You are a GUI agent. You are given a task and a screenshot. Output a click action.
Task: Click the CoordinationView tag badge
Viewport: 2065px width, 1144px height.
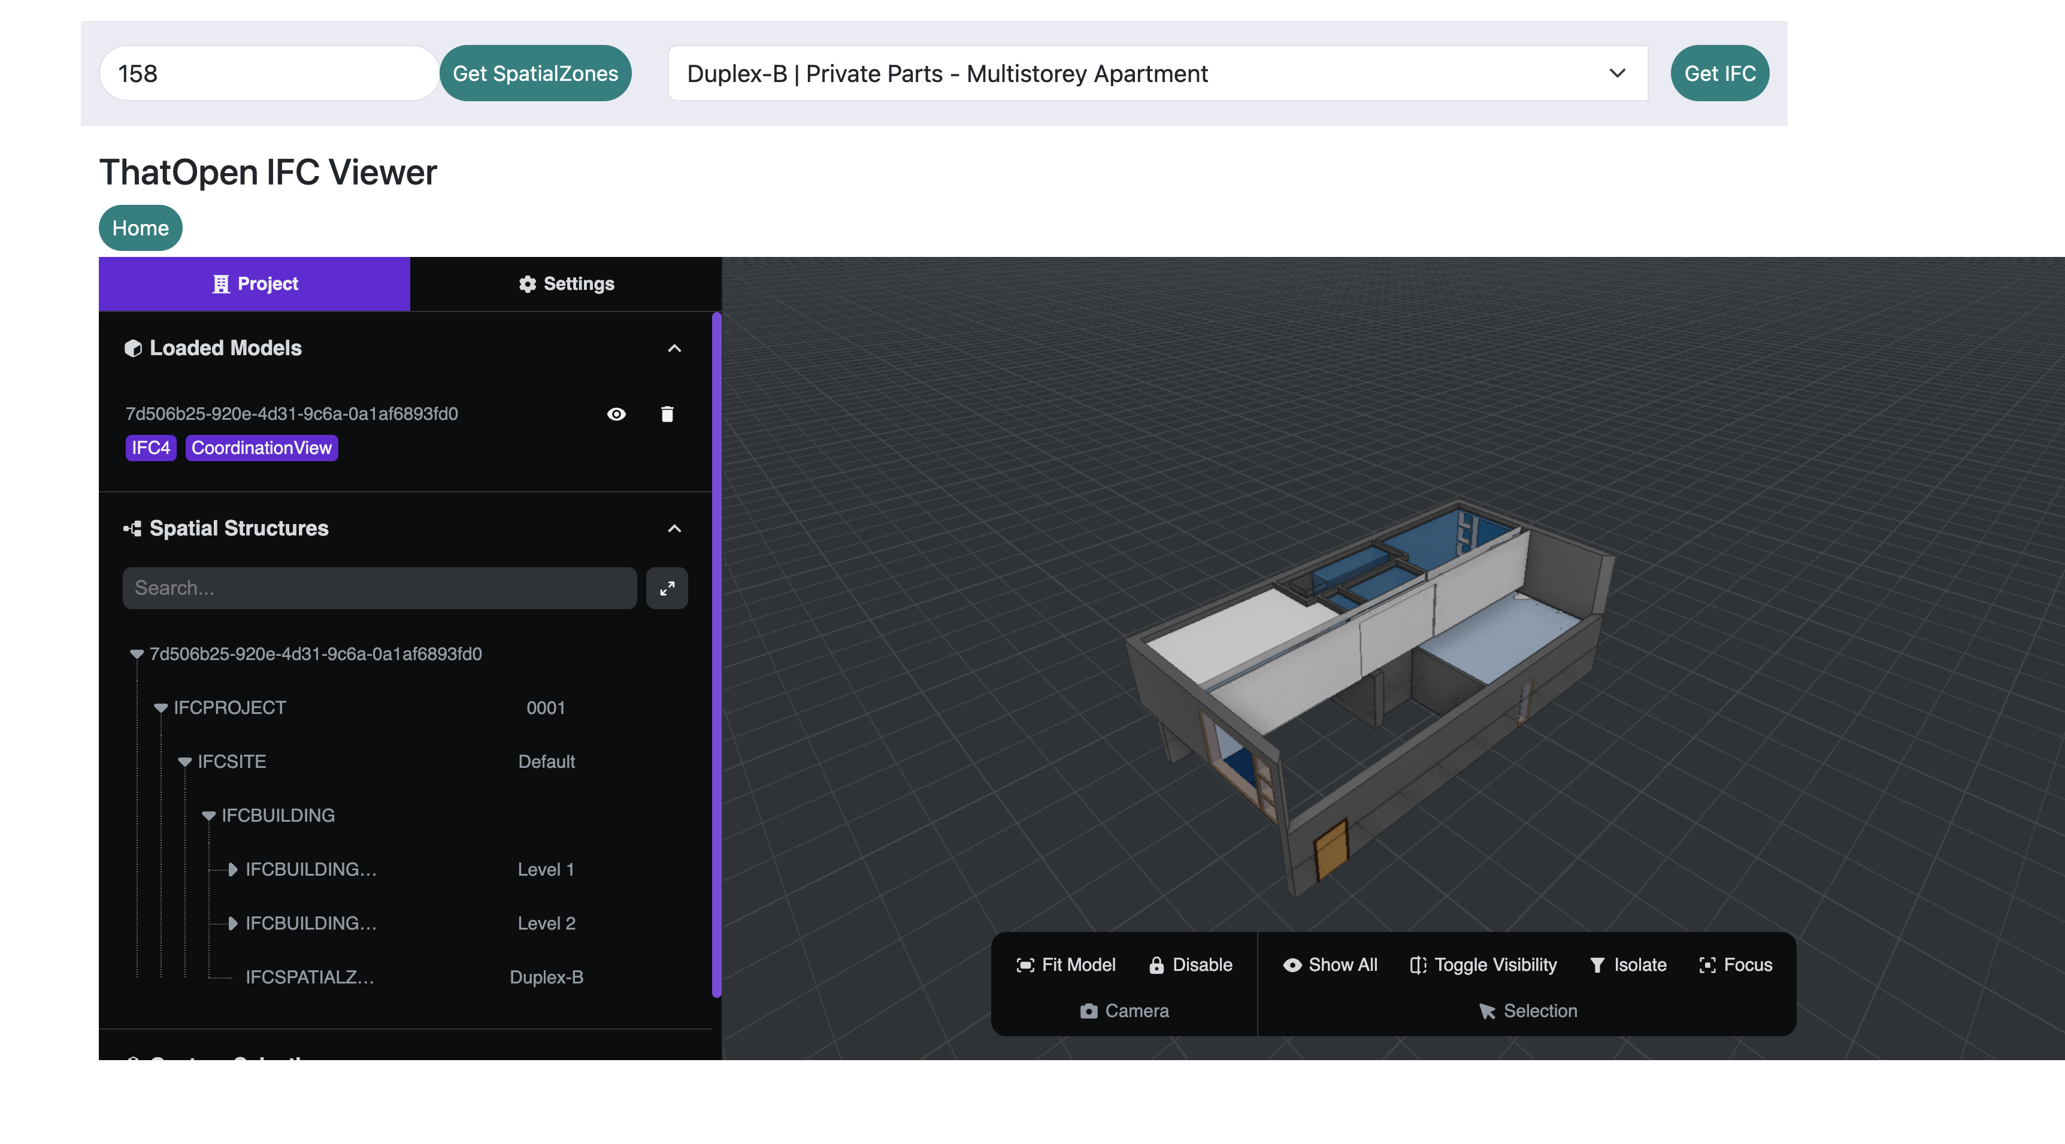click(261, 448)
